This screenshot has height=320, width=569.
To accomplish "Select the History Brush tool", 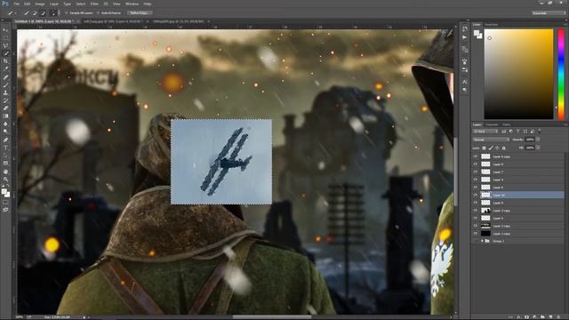I will click(x=5, y=100).
